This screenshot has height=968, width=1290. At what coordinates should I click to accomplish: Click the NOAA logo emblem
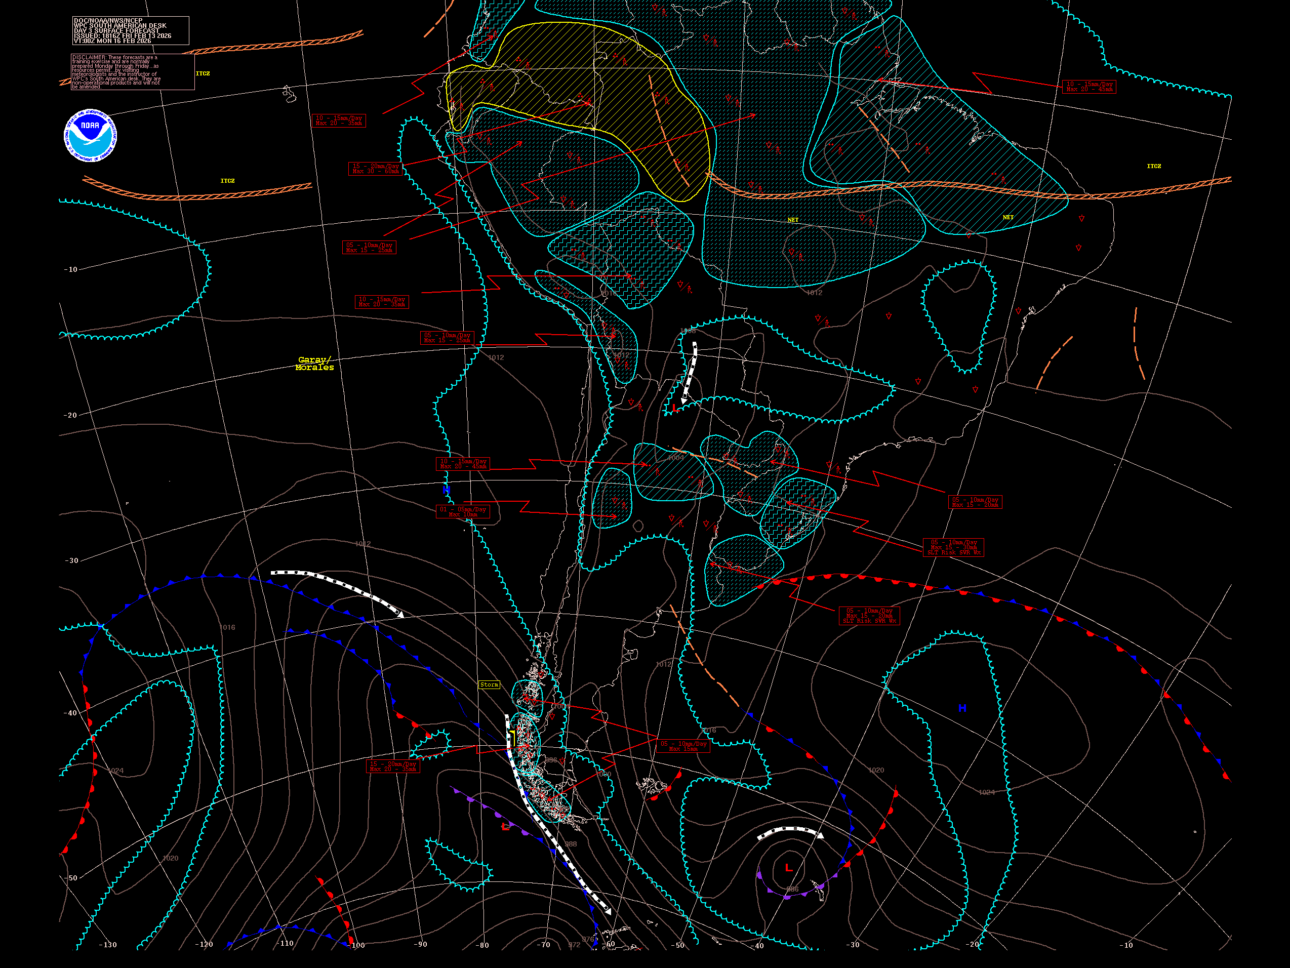(x=90, y=135)
